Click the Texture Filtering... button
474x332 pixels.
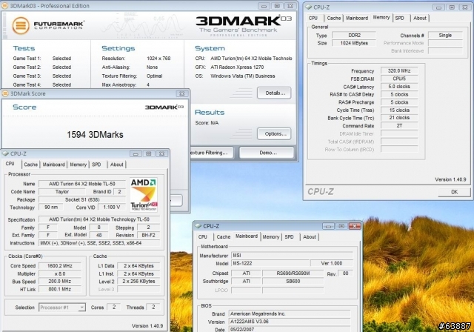pos(212,153)
